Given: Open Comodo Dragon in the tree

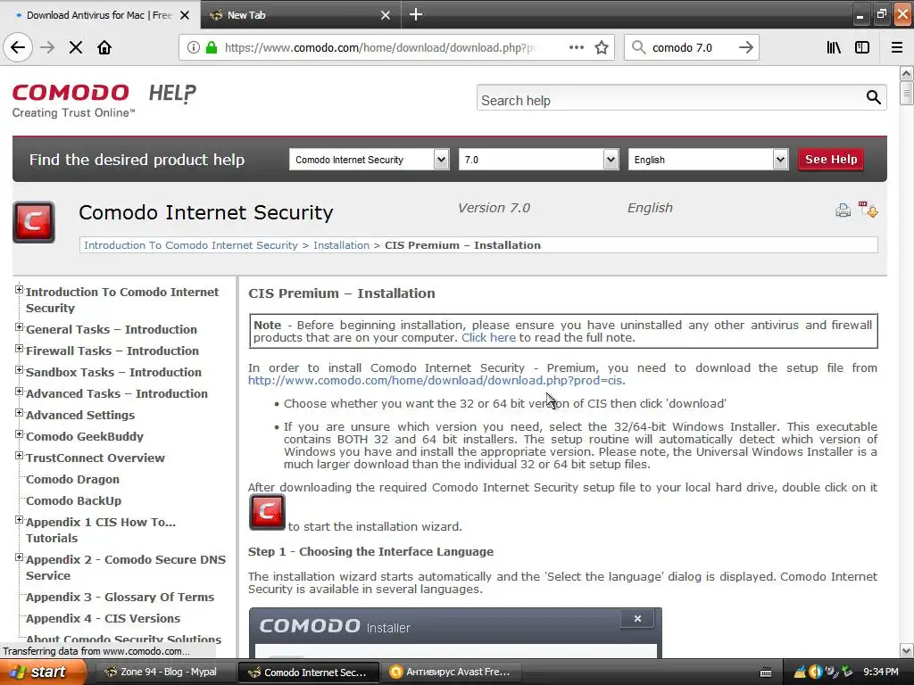Looking at the screenshot, I should click(x=73, y=479).
